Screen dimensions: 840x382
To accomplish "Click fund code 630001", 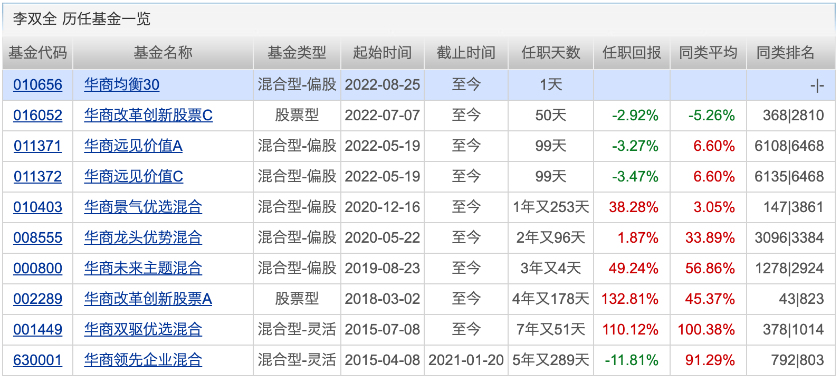I will (x=37, y=360).
